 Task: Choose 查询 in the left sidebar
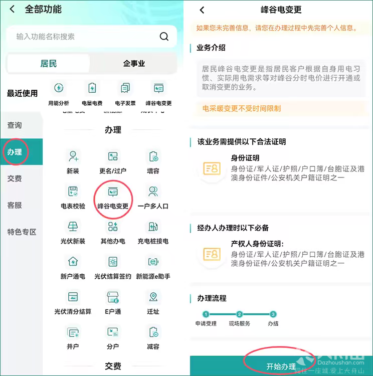point(15,125)
